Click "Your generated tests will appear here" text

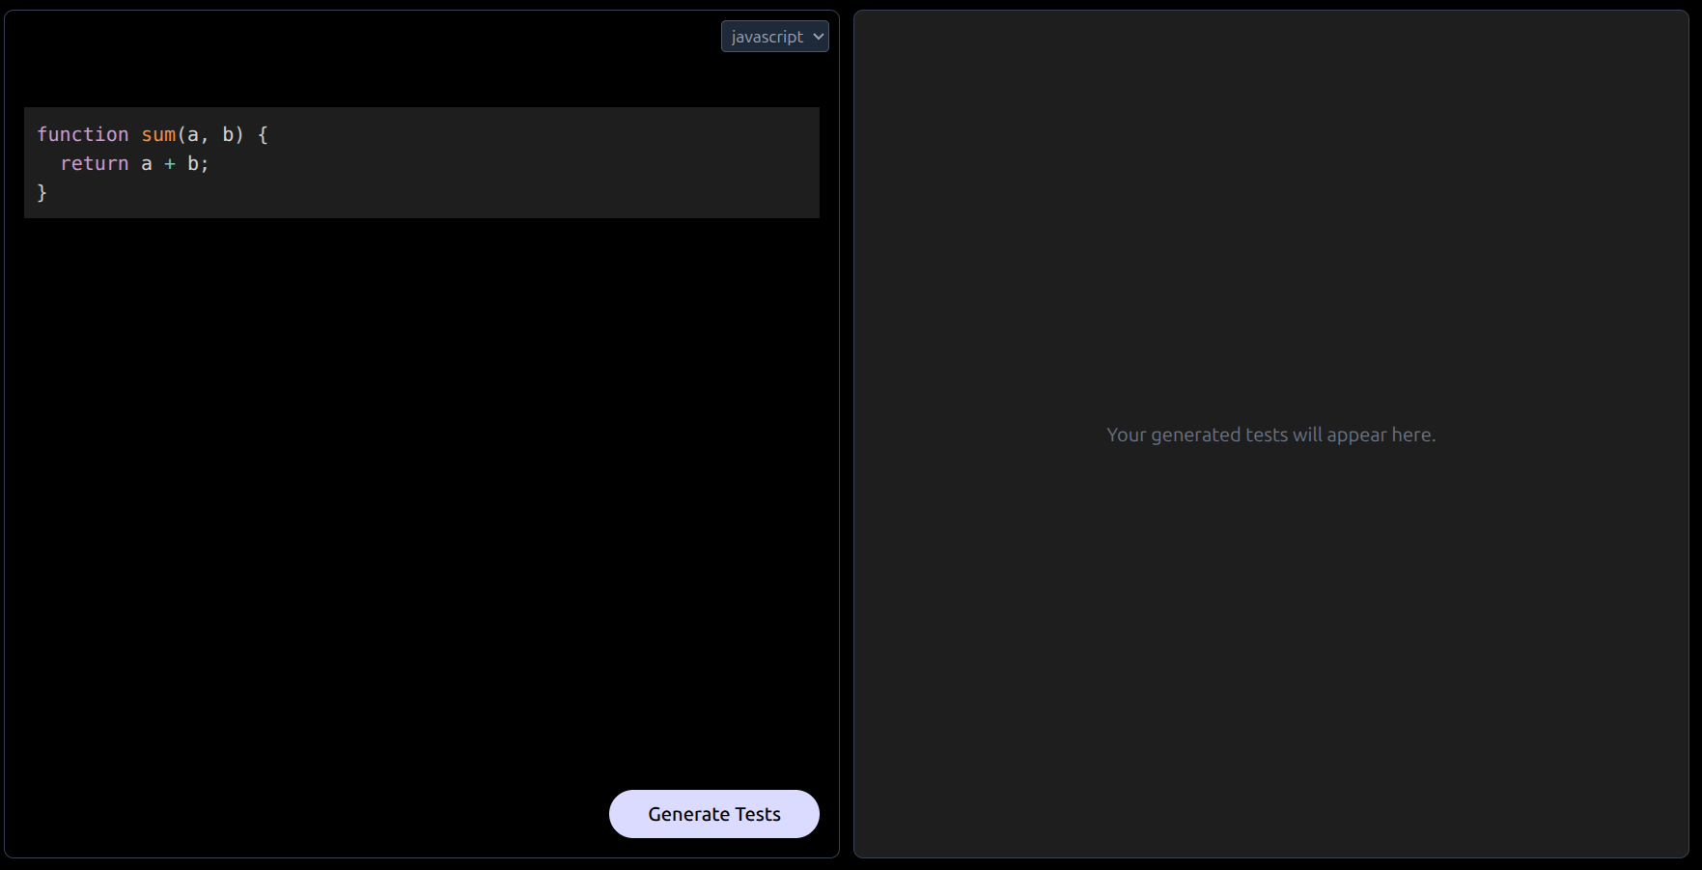tap(1270, 435)
